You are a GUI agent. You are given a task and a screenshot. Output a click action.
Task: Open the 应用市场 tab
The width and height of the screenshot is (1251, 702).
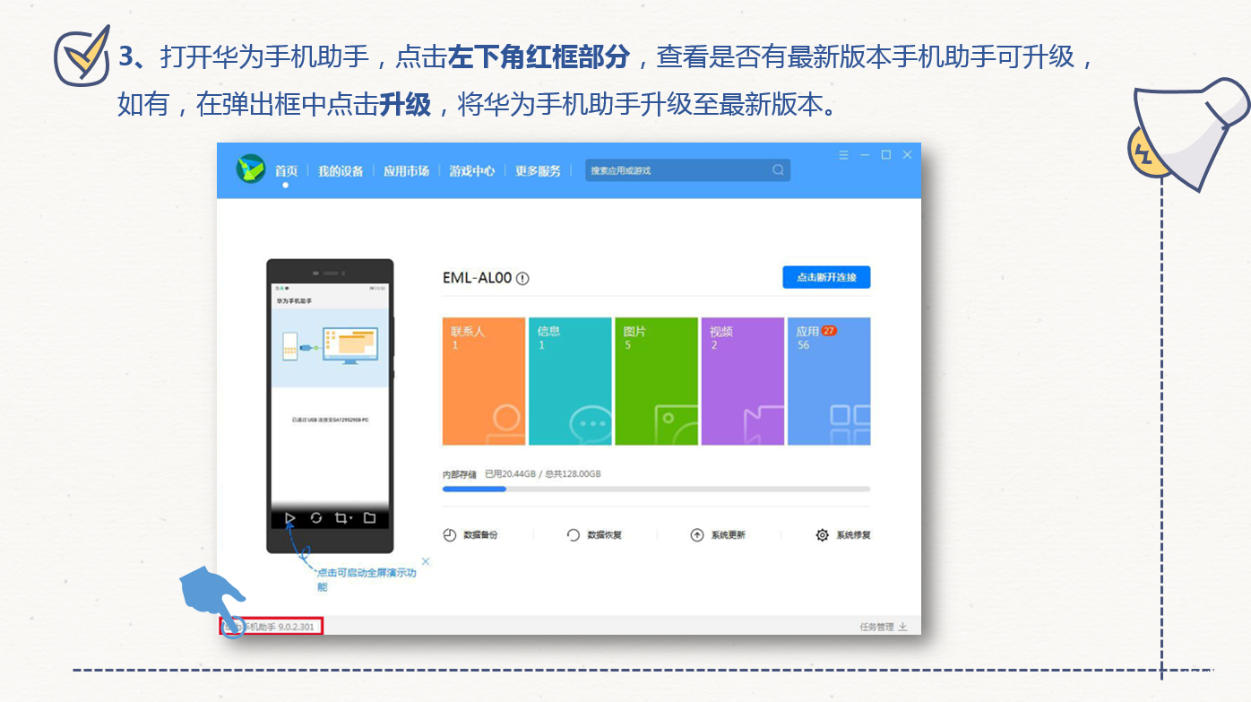pos(406,170)
